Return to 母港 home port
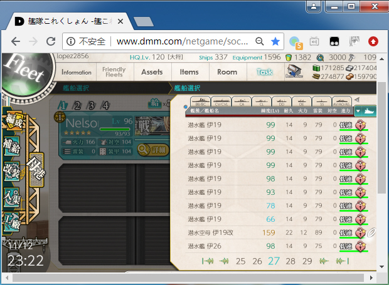The width and height of the screenshot is (389, 285). click(x=37, y=170)
